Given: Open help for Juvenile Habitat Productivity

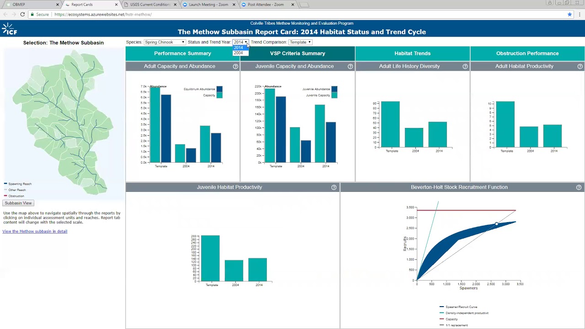Looking at the screenshot, I should click(x=334, y=187).
